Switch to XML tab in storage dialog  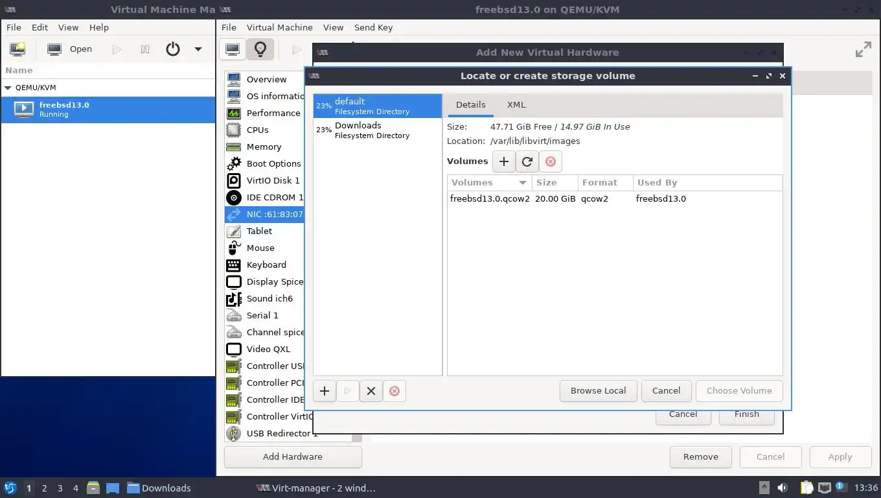click(x=516, y=104)
